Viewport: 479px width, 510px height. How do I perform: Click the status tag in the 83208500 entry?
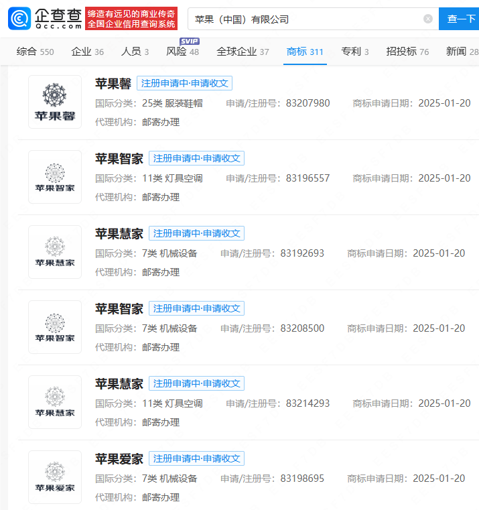pyautogui.click(x=196, y=309)
